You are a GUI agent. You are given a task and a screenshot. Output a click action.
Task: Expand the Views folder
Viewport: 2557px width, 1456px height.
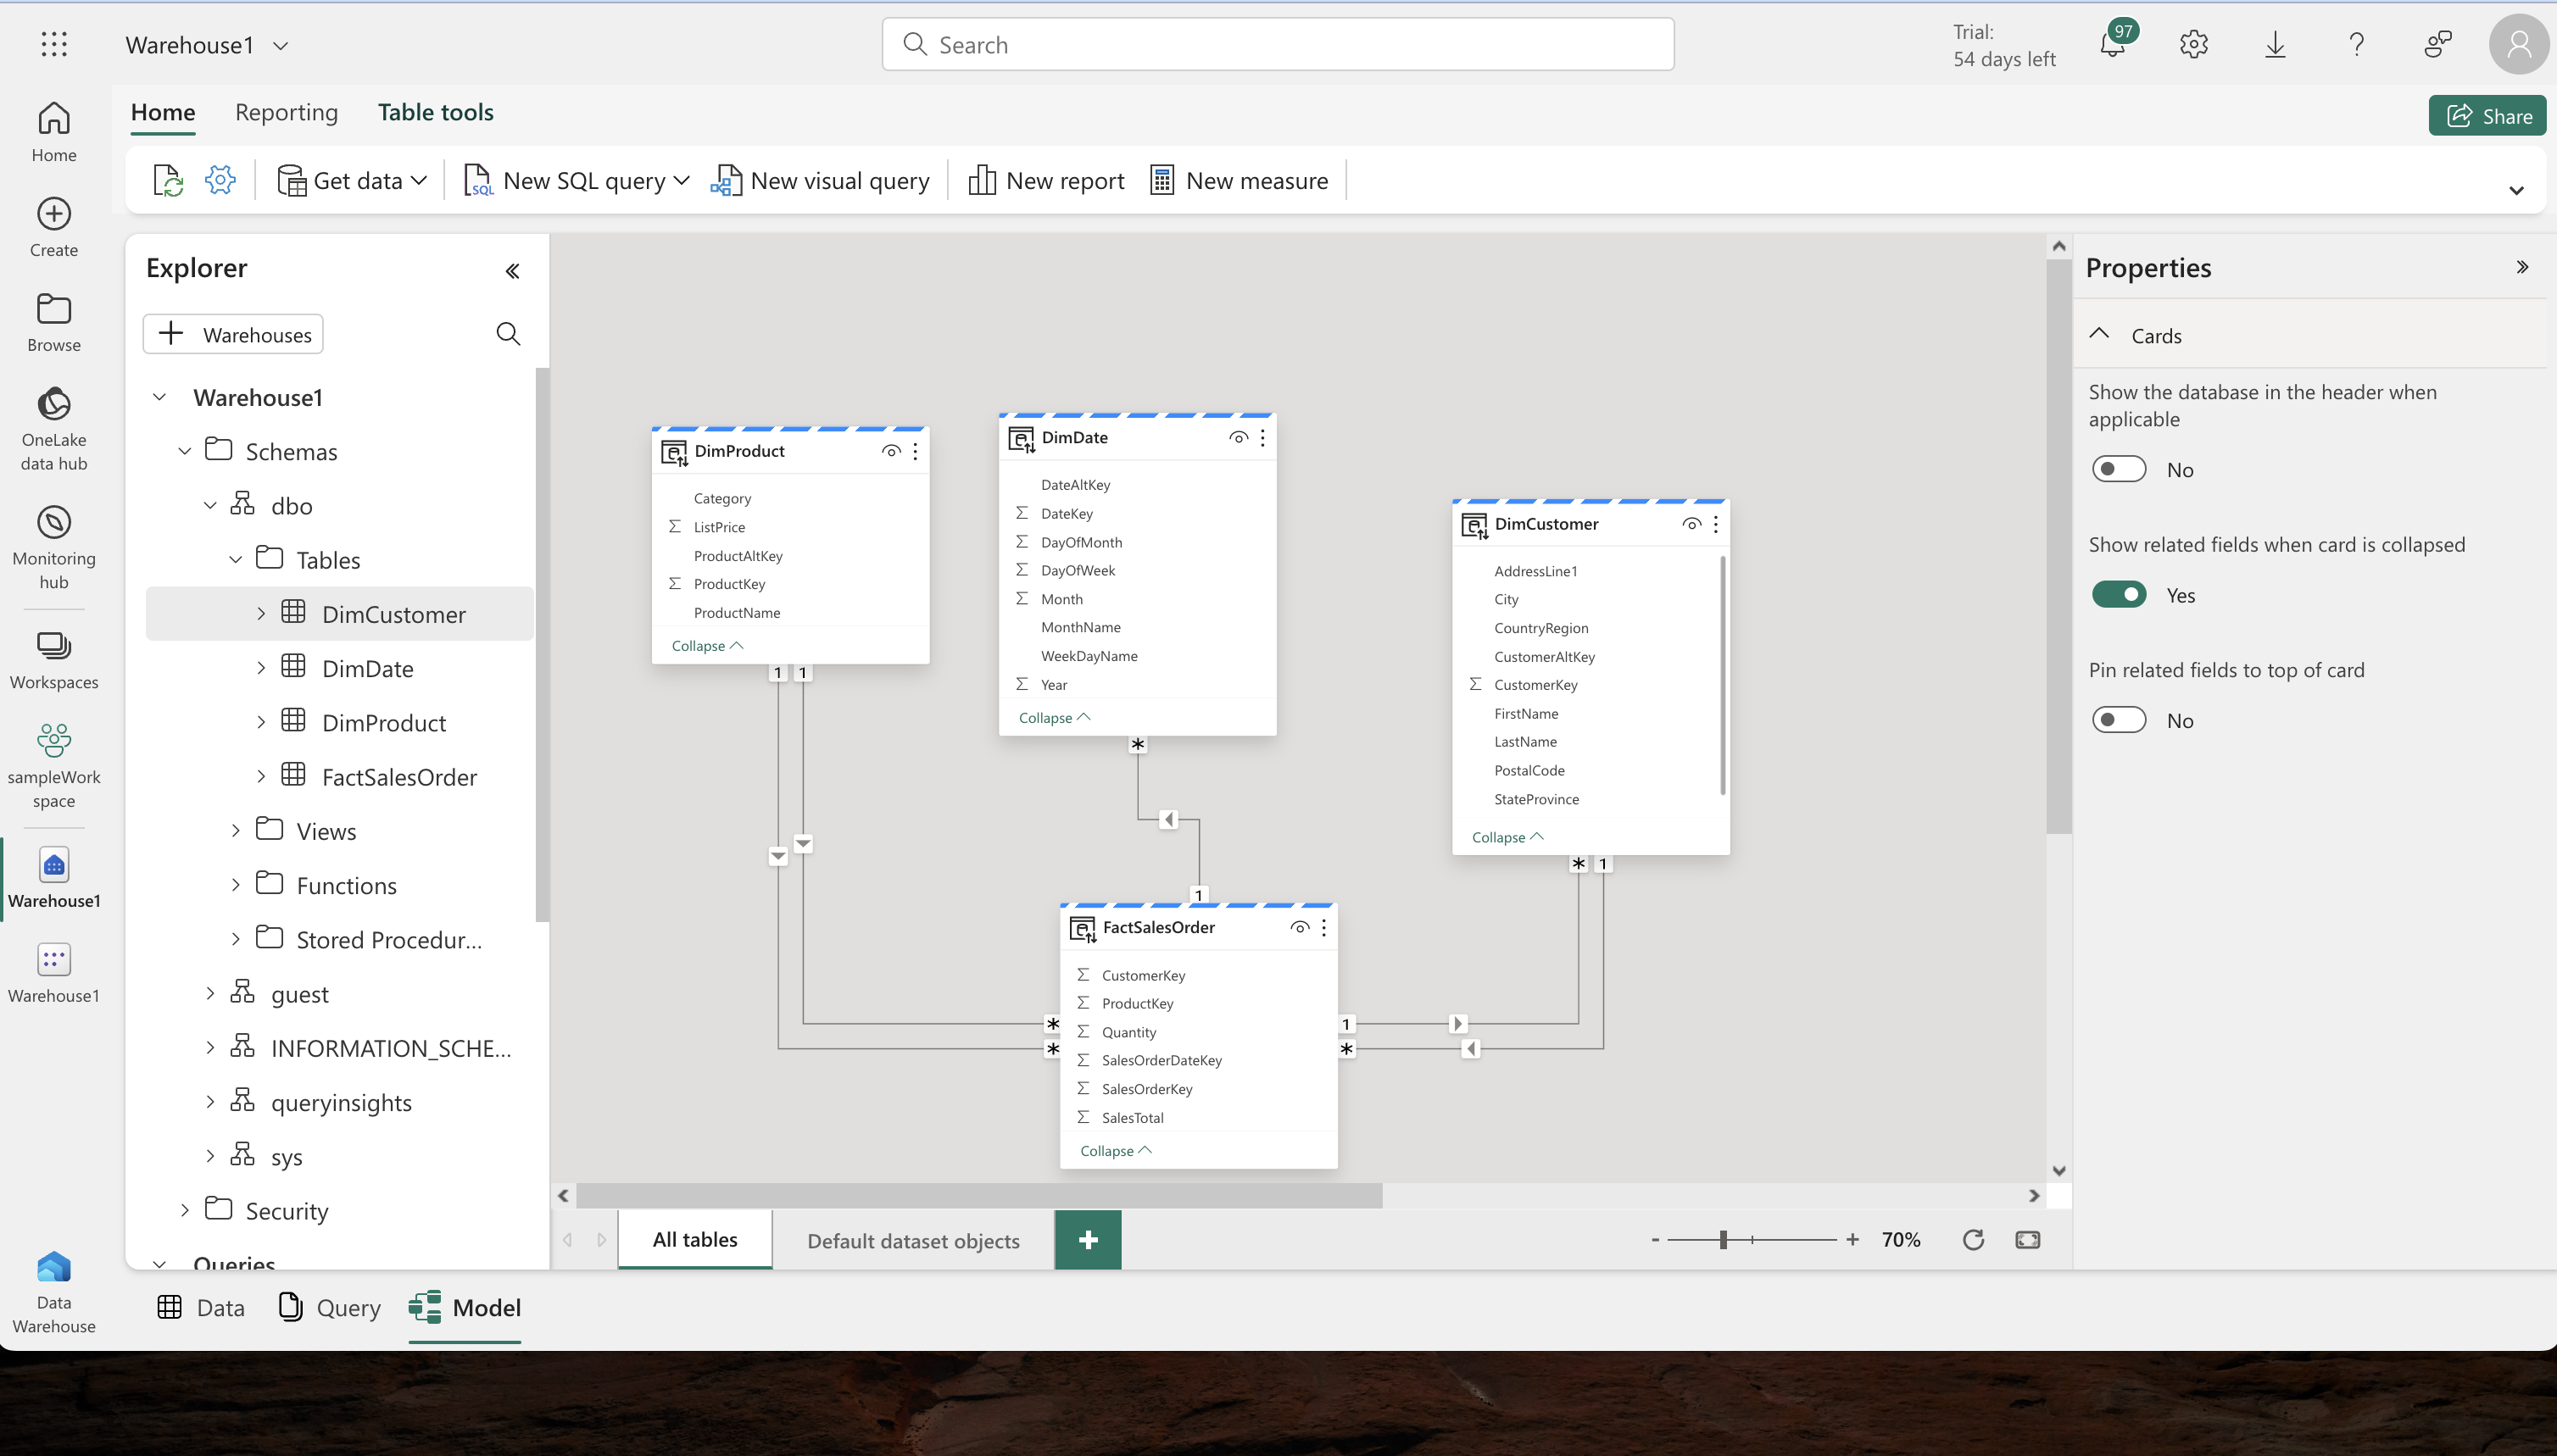(x=236, y=830)
